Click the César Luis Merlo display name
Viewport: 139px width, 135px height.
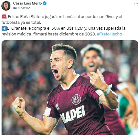[27, 3]
